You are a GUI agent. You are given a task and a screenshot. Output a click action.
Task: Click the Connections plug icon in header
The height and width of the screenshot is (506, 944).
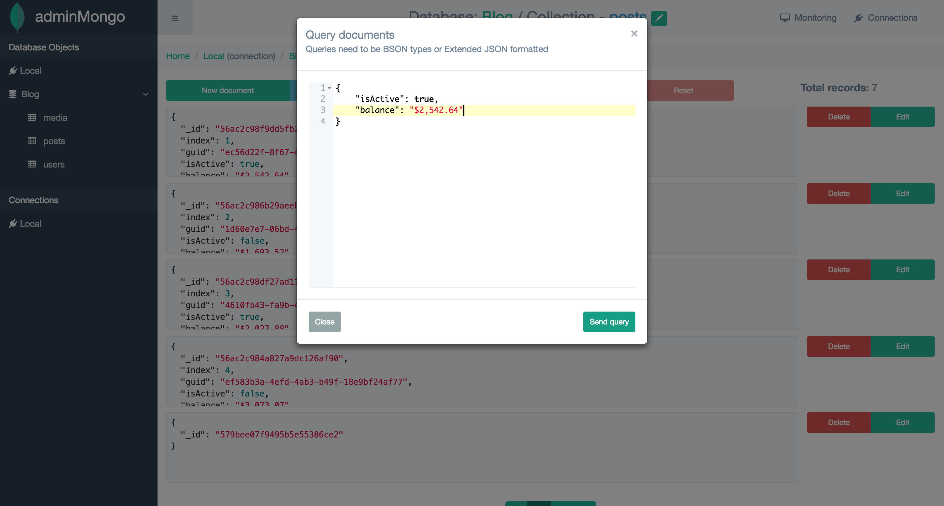pyautogui.click(x=858, y=18)
